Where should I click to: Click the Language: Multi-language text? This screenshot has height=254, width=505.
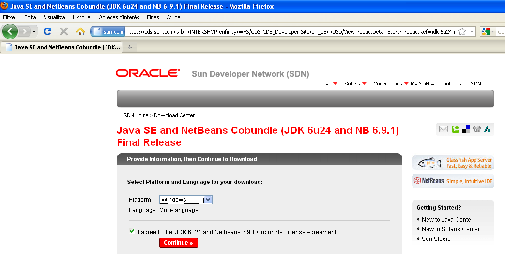tap(164, 210)
